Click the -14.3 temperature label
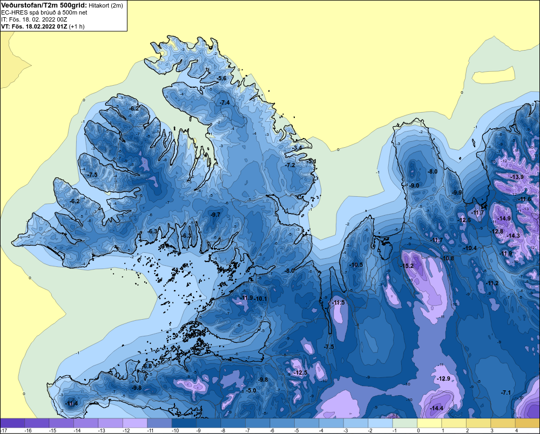Viewport: 540px width, 434px height. point(513,236)
